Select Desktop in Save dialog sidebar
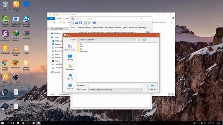The width and height of the screenshot is (223, 125). point(70,57)
